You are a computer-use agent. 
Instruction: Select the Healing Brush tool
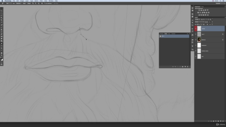click(x=1, y=25)
